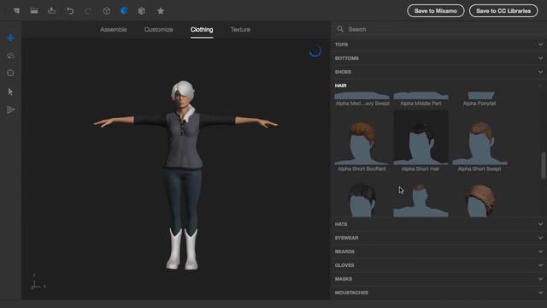The height and width of the screenshot is (308, 547).
Task: Pick the Alpha Med...avy Swept hair item
Action: pyautogui.click(x=362, y=99)
